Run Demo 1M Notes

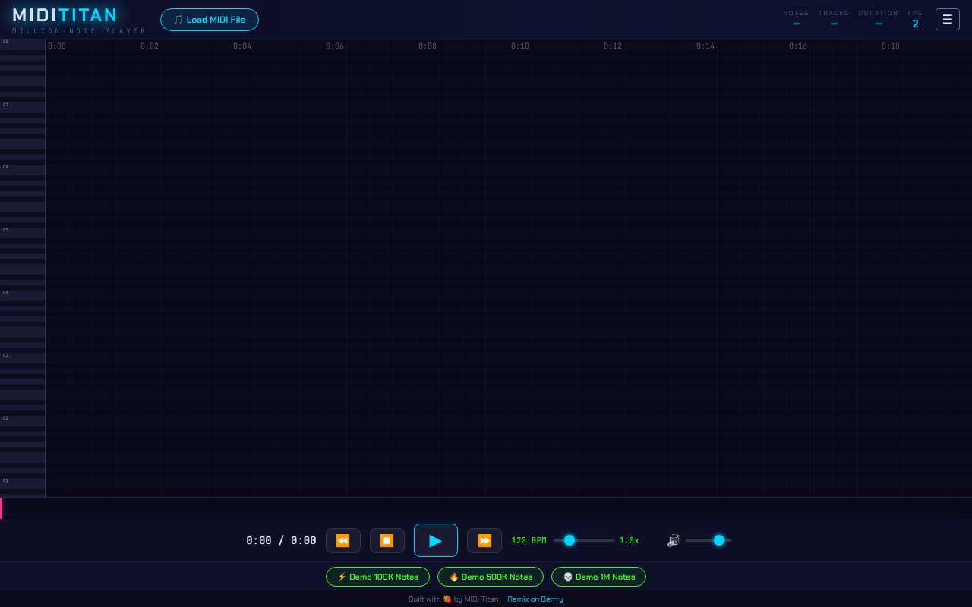pos(598,577)
